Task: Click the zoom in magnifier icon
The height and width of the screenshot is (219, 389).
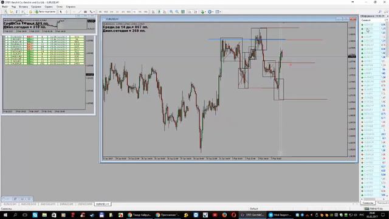Action: tap(171, 12)
